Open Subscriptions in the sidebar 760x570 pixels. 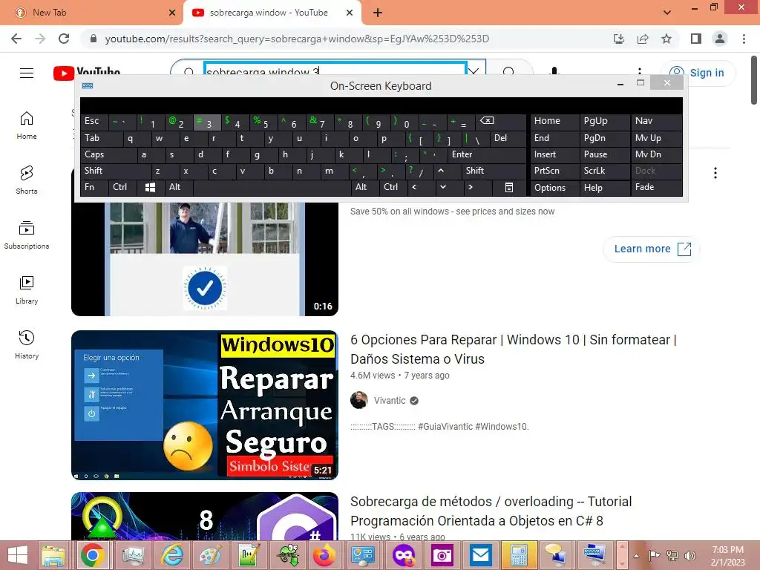tap(27, 235)
